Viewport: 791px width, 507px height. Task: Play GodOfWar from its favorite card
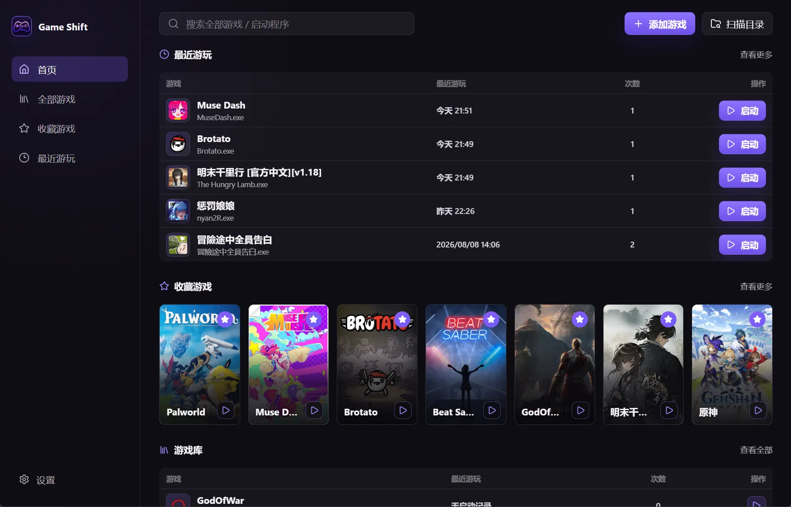point(581,410)
